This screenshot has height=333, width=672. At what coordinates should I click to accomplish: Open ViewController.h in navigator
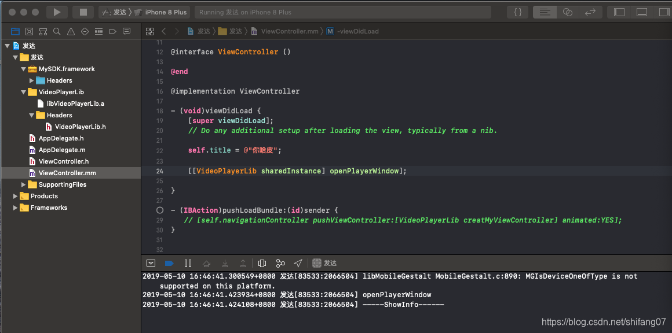point(59,161)
